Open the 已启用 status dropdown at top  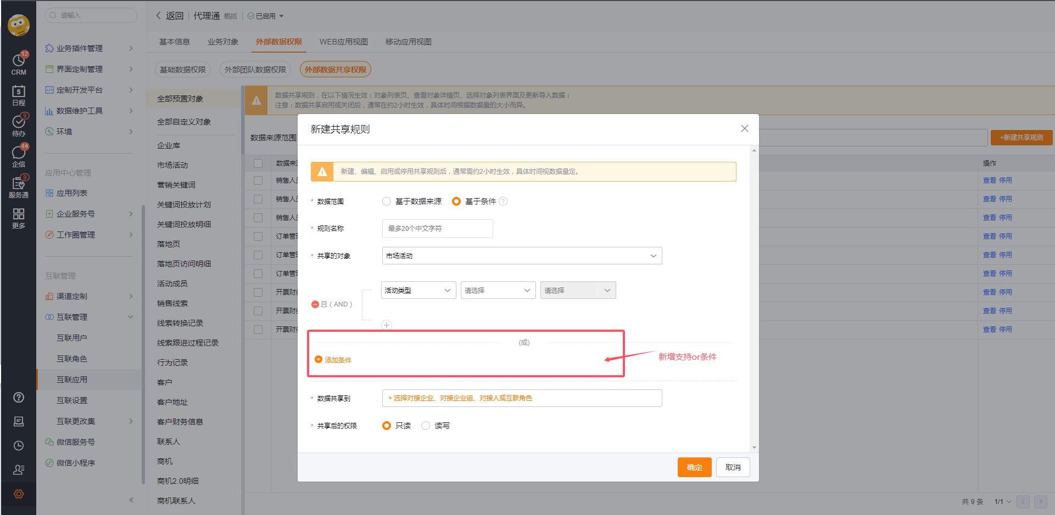(266, 15)
